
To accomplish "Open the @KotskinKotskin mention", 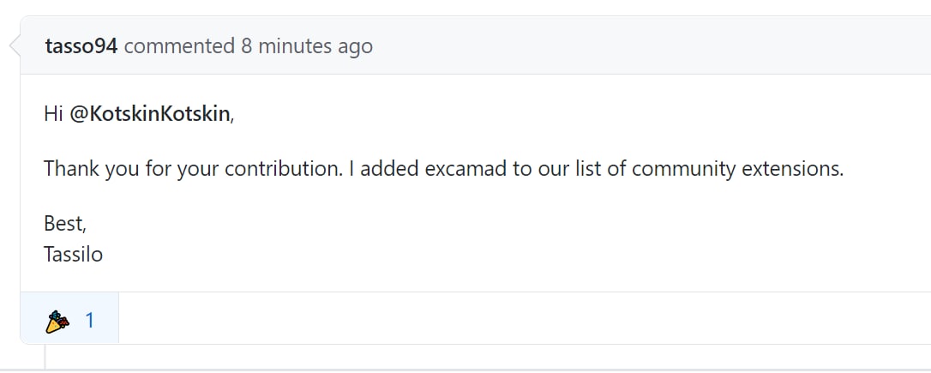I will pos(150,113).
